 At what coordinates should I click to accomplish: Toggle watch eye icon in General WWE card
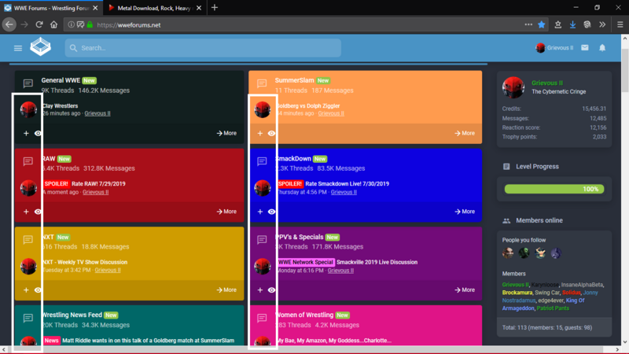(38, 133)
